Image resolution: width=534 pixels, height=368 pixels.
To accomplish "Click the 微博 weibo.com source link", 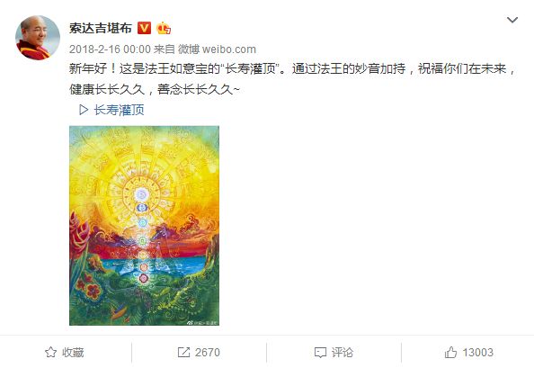I will [217, 49].
